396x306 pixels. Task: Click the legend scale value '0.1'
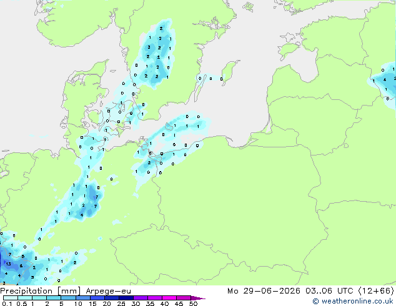tap(7, 304)
